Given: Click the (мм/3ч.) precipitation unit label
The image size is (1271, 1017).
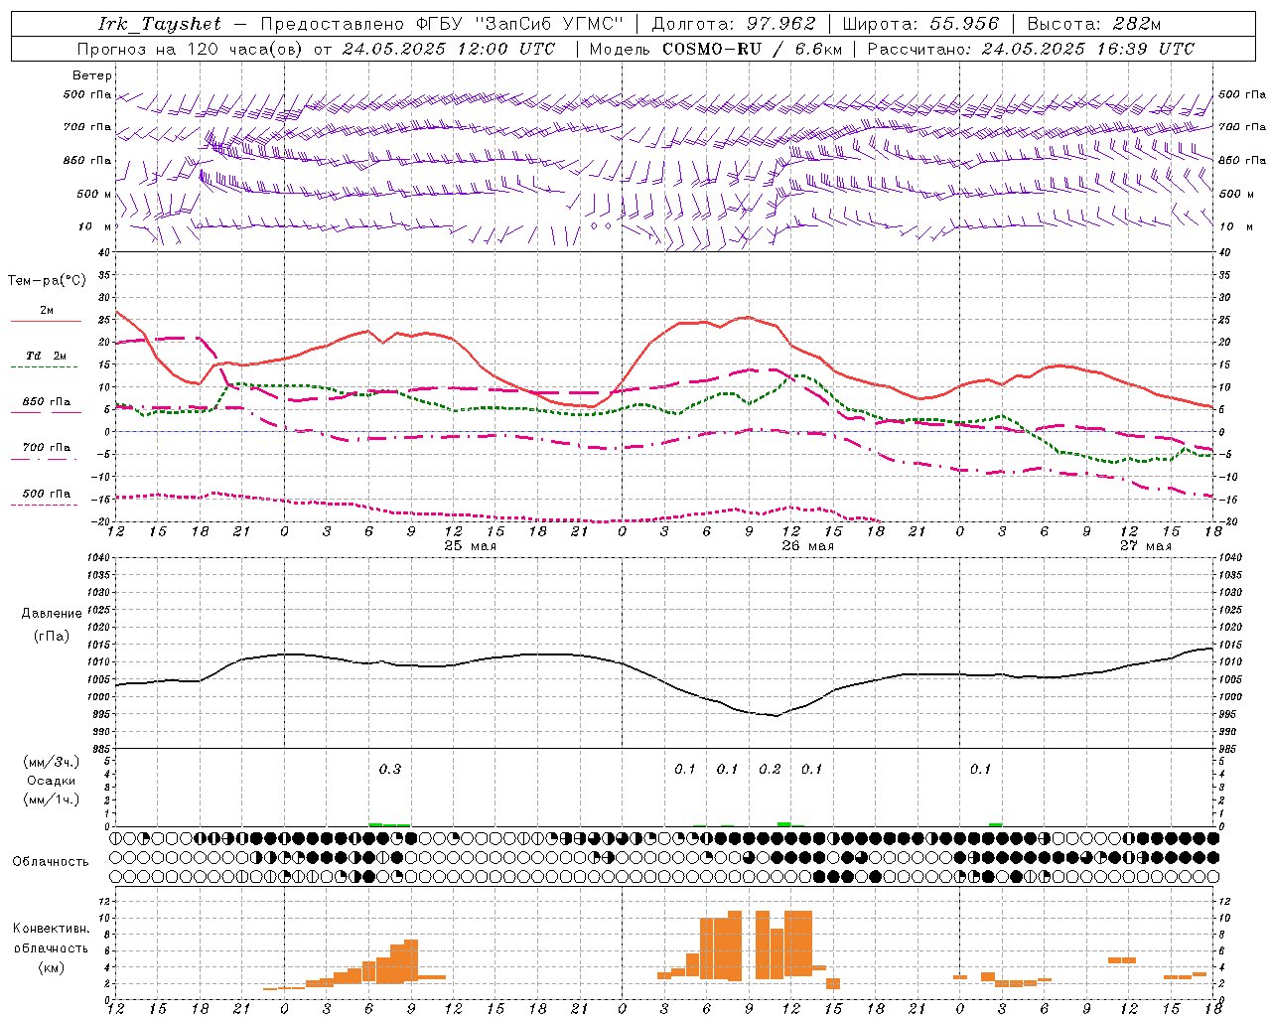Looking at the screenshot, I should click(52, 762).
